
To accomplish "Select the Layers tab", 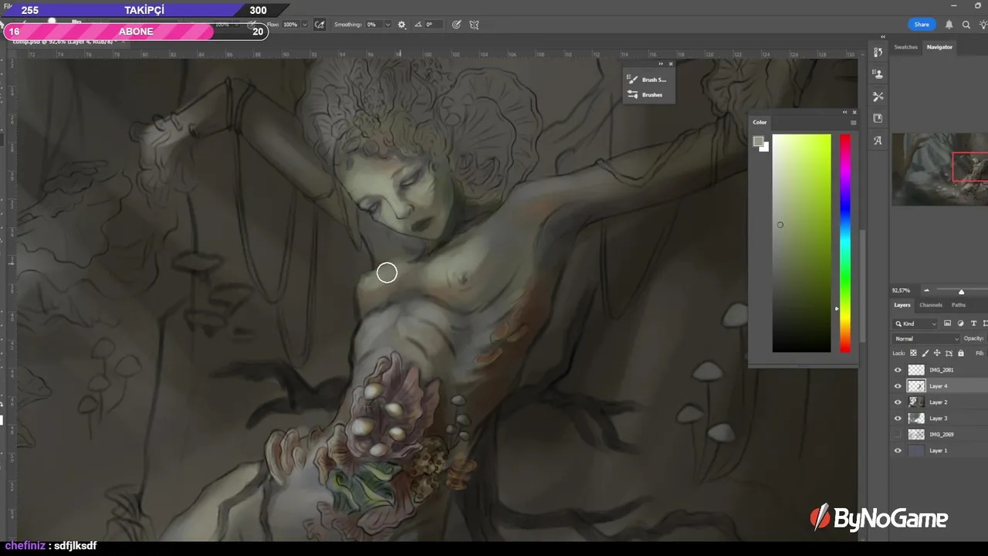I will pyautogui.click(x=902, y=305).
